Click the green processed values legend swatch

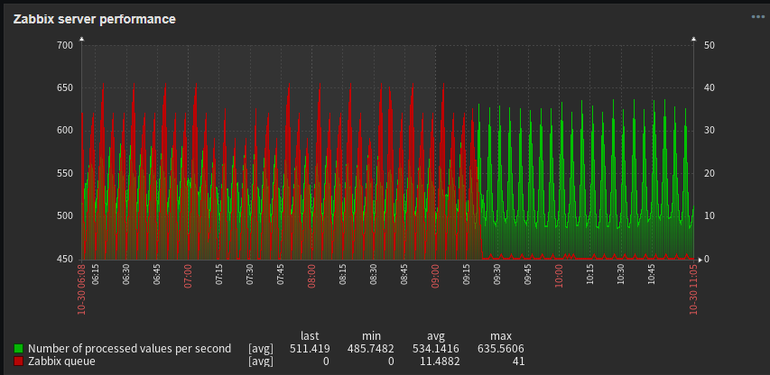click(x=19, y=348)
